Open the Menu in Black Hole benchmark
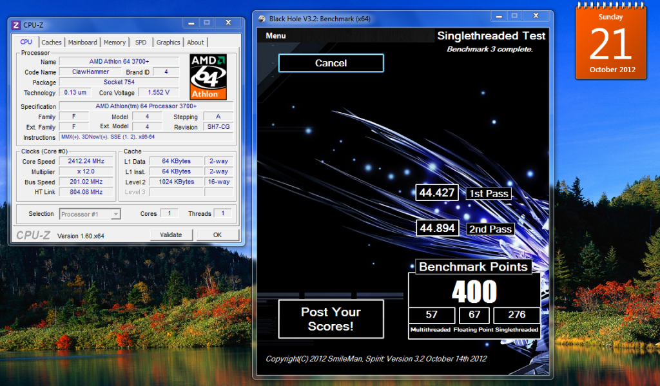Screen dimensions: 660x386 [276, 36]
